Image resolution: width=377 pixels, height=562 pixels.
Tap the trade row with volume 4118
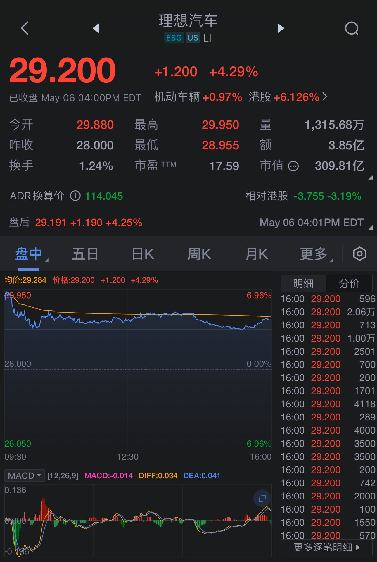[328, 404]
